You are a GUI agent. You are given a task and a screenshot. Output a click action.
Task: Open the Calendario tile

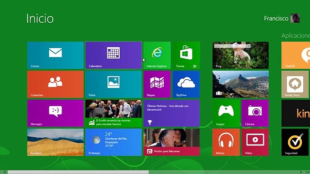pyautogui.click(x=113, y=55)
